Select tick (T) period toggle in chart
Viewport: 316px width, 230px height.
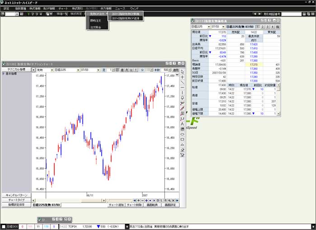tap(136, 70)
